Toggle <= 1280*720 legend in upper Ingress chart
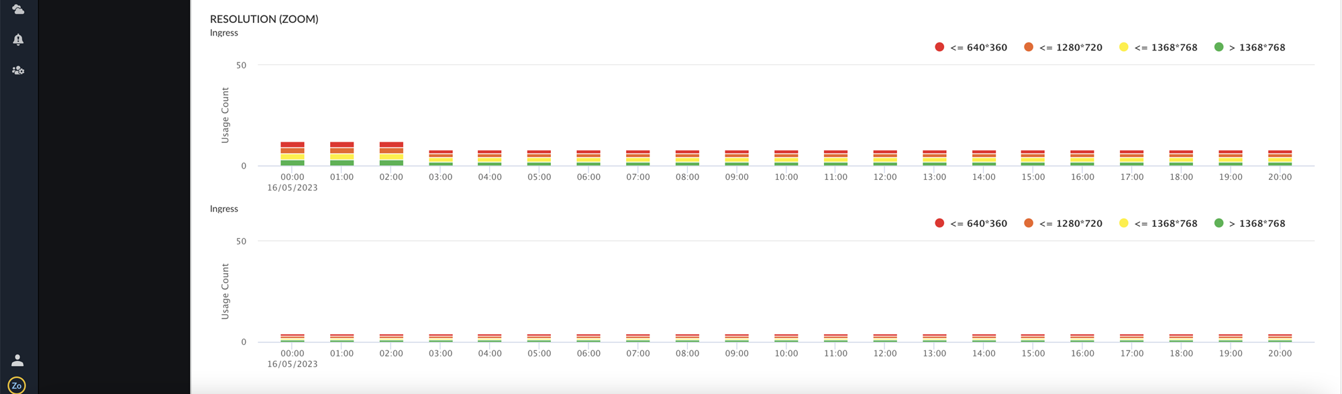Image resolution: width=1342 pixels, height=394 pixels. pos(1063,47)
